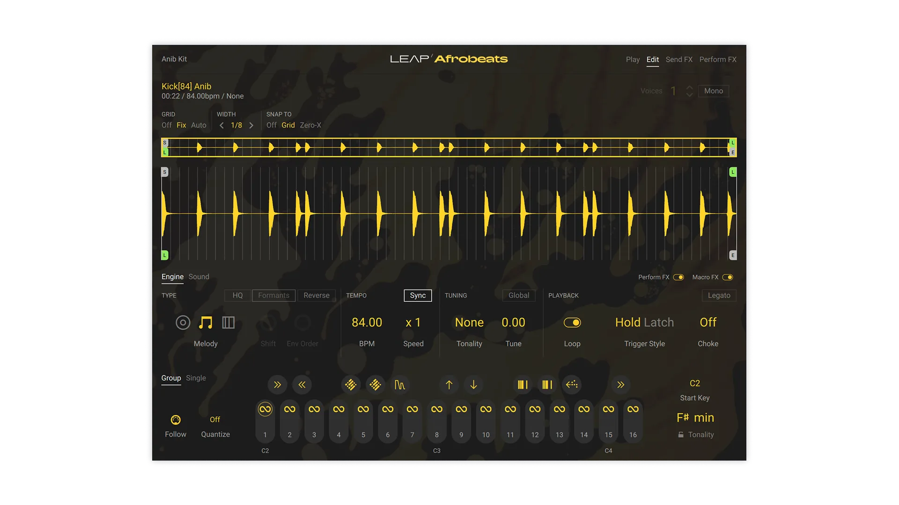The width and height of the screenshot is (899, 505).
Task: Click the loop/one-shot type icon left of Melody
Action: point(183,323)
